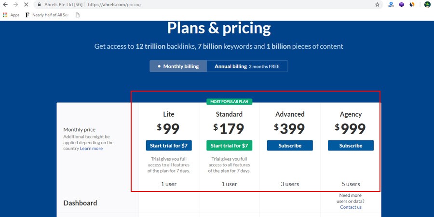Open the 'Nearly Half of All Se…' bookmark

tap(46, 15)
